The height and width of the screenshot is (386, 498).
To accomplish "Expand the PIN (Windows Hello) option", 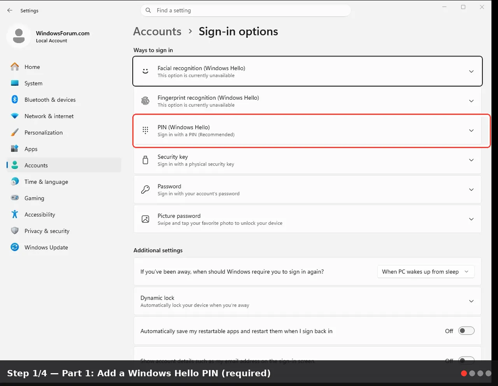I will [x=307, y=131].
